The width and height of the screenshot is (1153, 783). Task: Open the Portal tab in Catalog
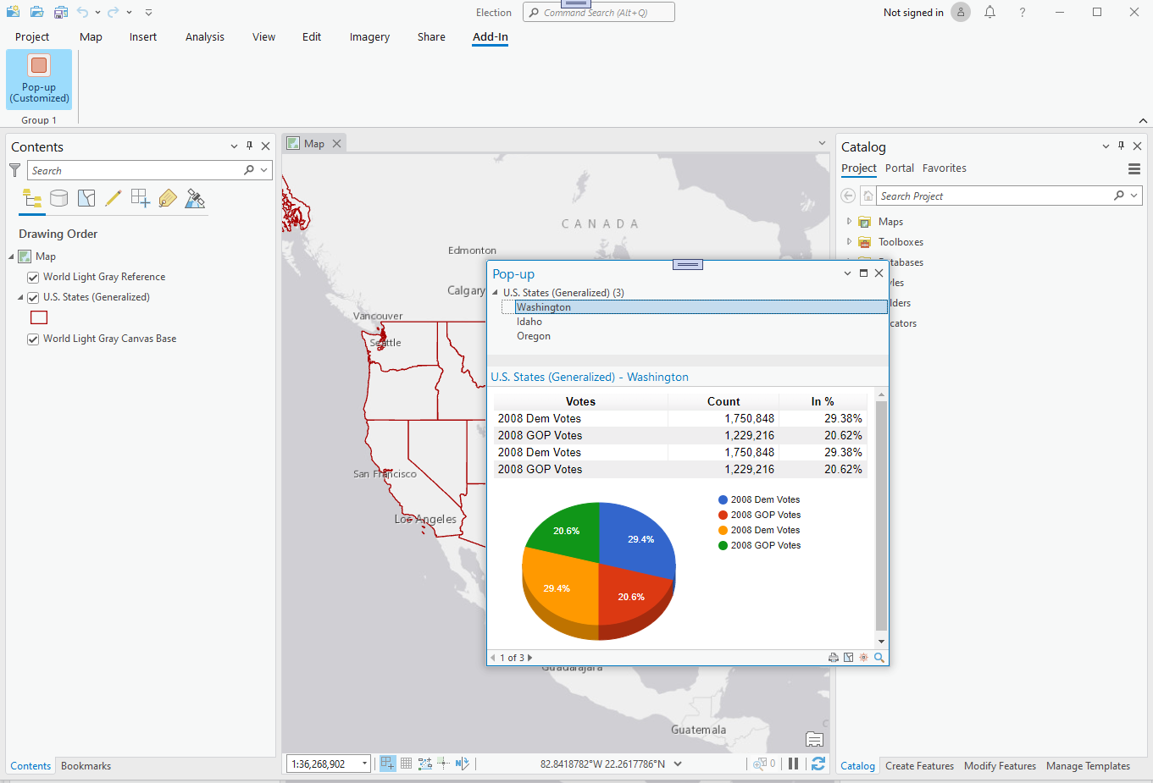pos(899,168)
